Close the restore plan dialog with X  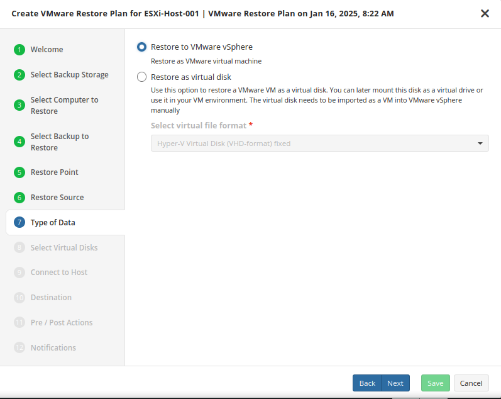[485, 13]
